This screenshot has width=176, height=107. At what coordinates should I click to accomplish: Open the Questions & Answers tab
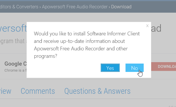pyautogui.click(x=97, y=91)
